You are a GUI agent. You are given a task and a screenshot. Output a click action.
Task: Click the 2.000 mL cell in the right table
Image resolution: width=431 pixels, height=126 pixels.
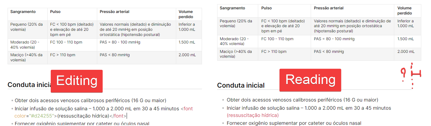tap(406, 52)
